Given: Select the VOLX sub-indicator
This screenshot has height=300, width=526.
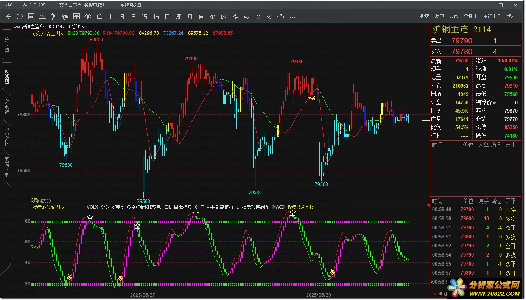Looking at the screenshot, I should click(x=92, y=207).
